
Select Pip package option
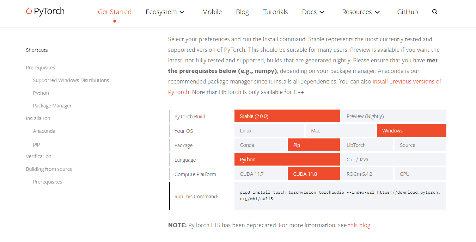pyautogui.click(x=314, y=145)
